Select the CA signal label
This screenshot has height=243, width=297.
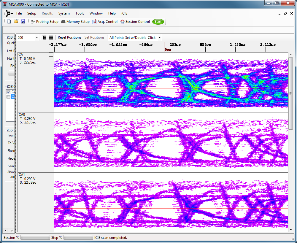(21, 55)
